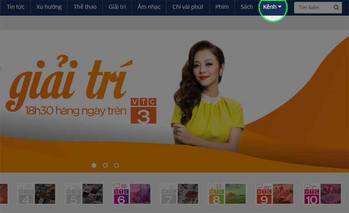Click the giải trí banner slide

pyautogui.click(x=174, y=101)
